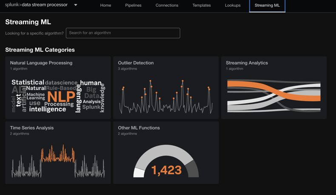Go to the Pipelines tab
336x195 pixels.
(133, 6)
